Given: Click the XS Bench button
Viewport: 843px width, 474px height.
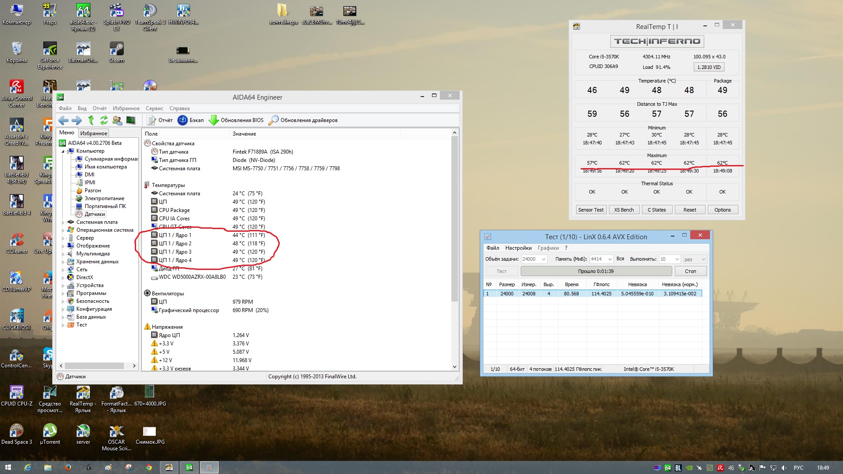Looking at the screenshot, I should click(623, 210).
